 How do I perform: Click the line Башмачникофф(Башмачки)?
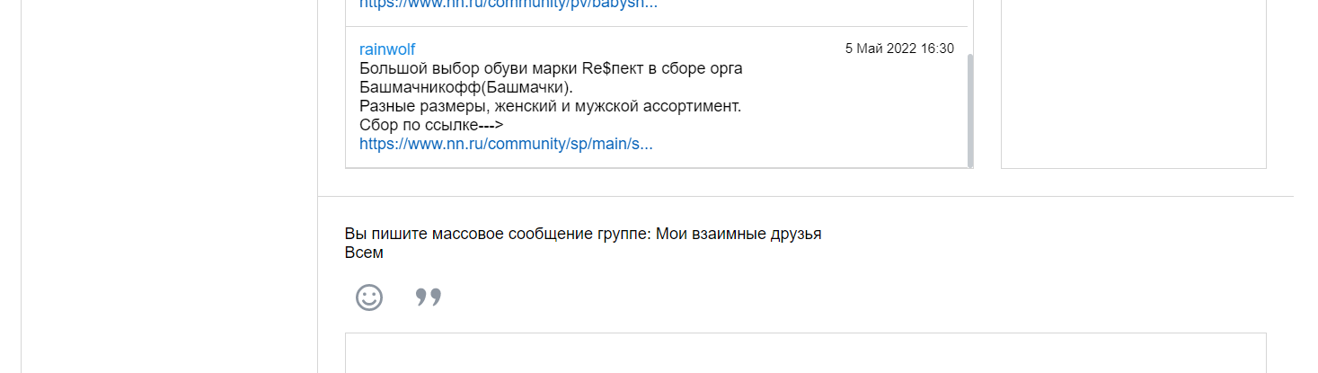pos(465,87)
